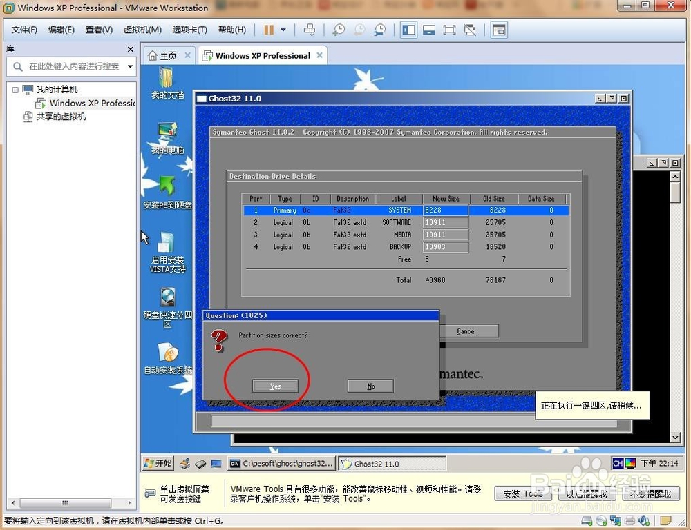Click New Size field for SOFTWARE
This screenshot has height=530, width=691.
[446, 222]
